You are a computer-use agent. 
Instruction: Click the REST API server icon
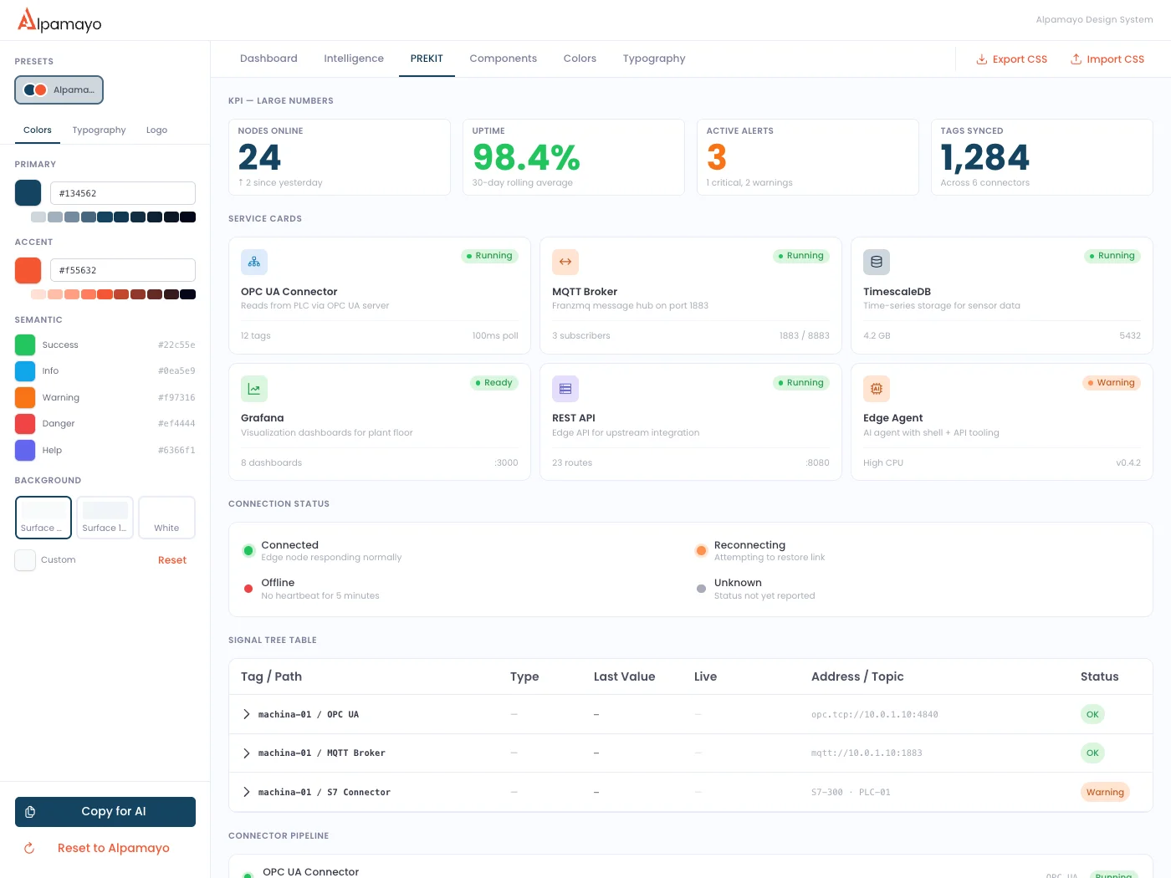point(565,389)
